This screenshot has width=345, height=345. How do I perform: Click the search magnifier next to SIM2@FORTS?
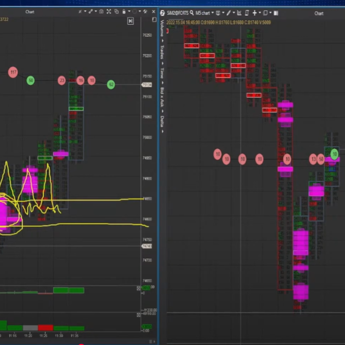coord(191,13)
